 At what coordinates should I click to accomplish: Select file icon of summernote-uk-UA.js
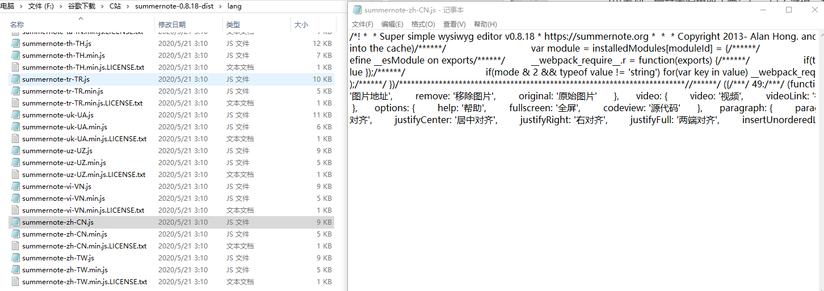15,115
